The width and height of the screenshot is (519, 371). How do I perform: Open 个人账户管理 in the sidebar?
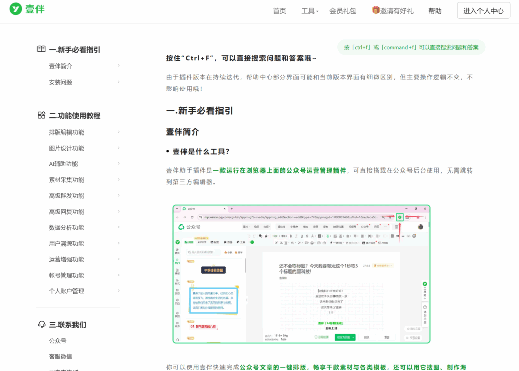[66, 291]
